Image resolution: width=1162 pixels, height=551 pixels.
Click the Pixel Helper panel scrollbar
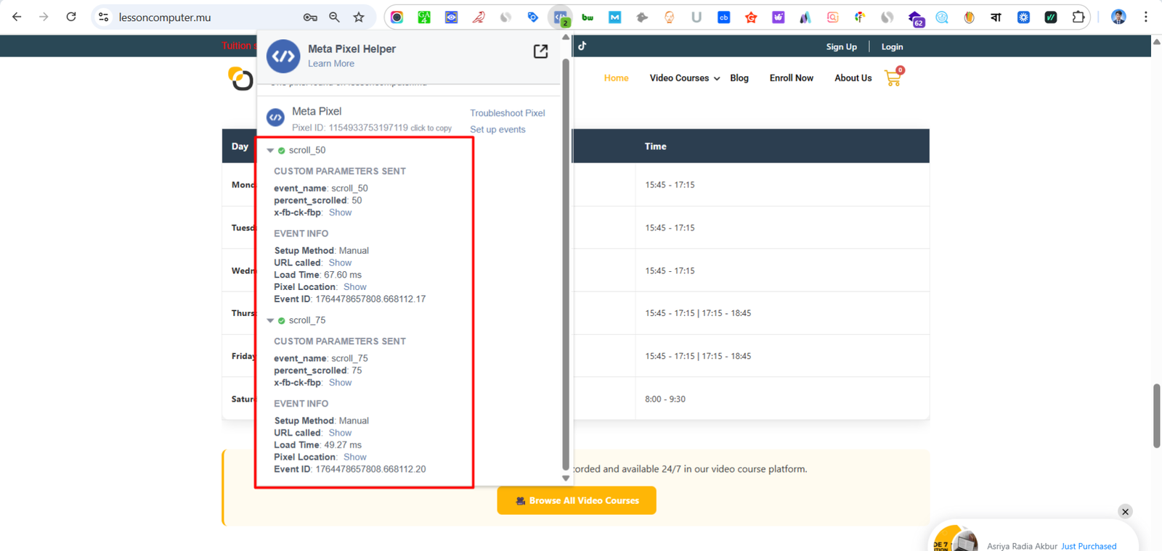pos(566,261)
